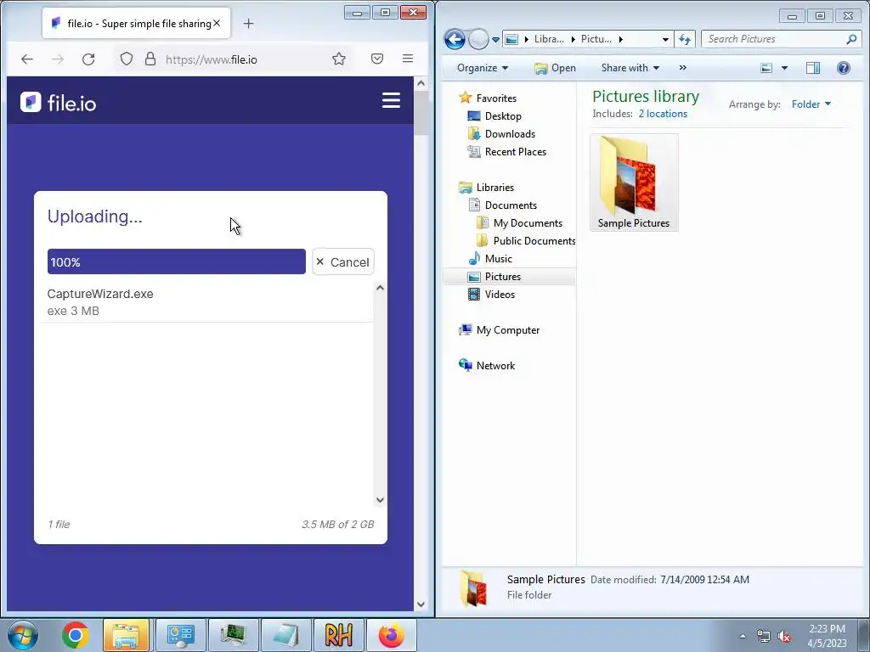Open the Explorer recent pages dropdown

pyautogui.click(x=495, y=39)
